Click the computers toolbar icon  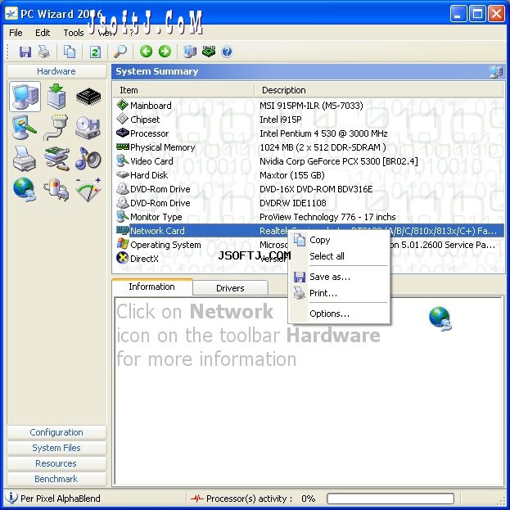click(190, 52)
